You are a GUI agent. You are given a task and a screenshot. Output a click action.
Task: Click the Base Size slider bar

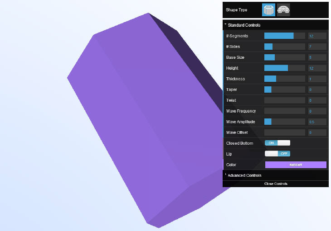pyautogui.click(x=284, y=57)
